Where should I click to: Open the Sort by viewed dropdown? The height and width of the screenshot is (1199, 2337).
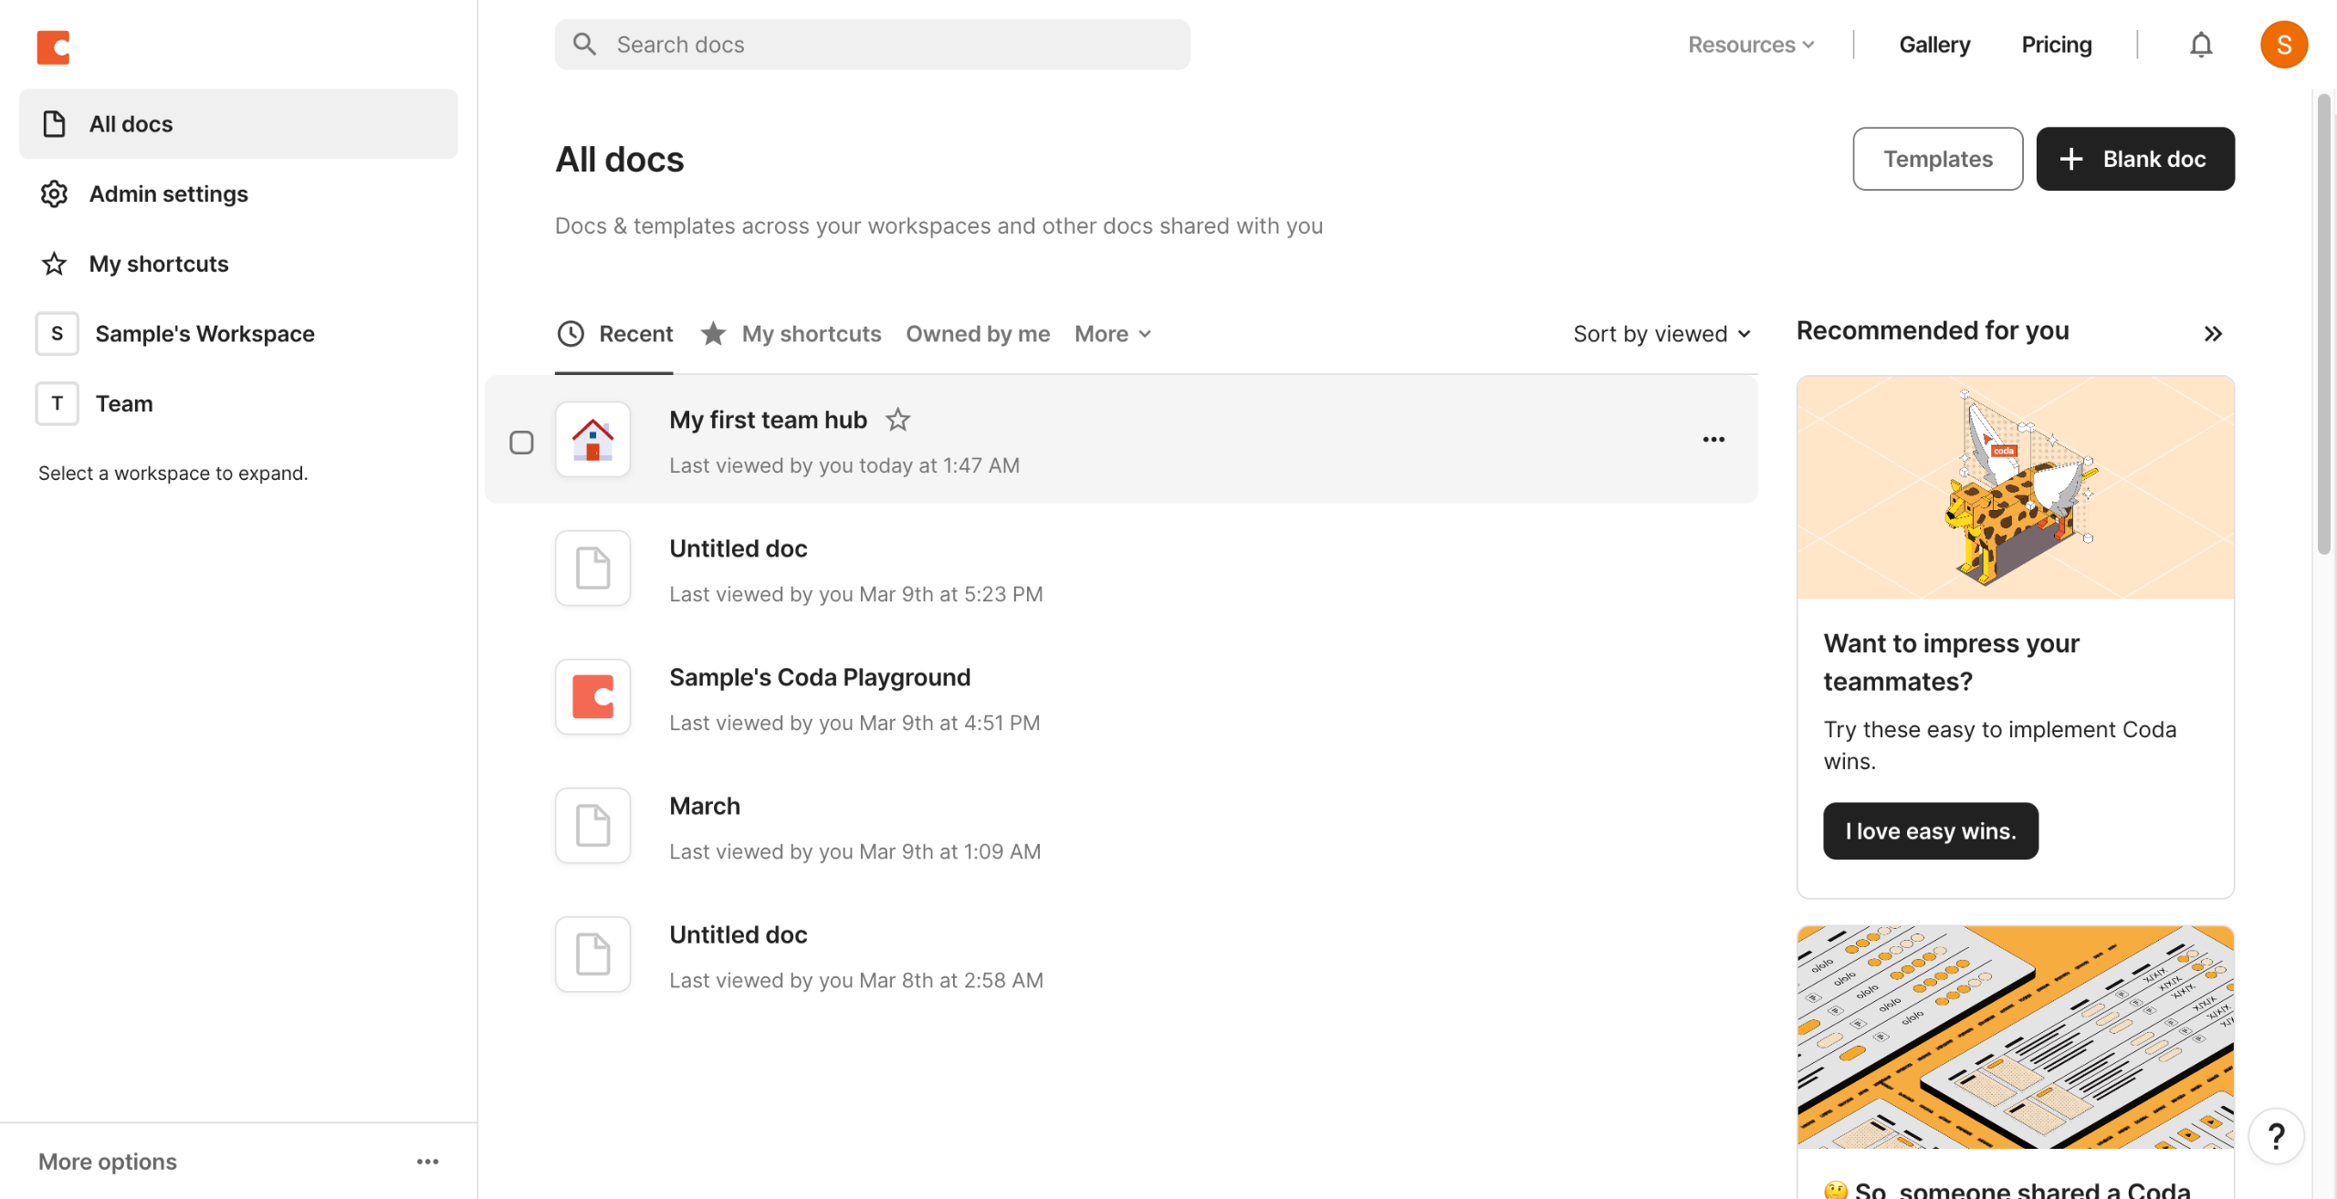(x=1662, y=333)
